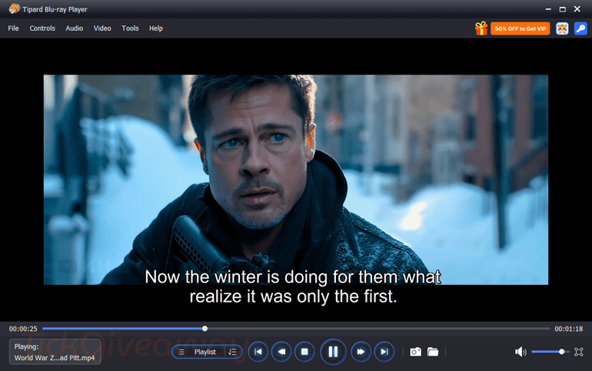Open the Audio menu
The image size is (592, 371).
[x=74, y=28]
